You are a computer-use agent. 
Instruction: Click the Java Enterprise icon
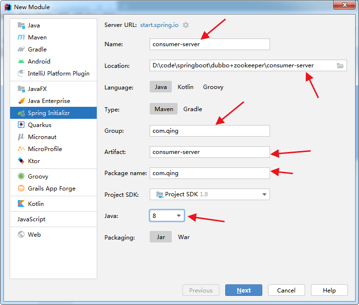(21, 101)
